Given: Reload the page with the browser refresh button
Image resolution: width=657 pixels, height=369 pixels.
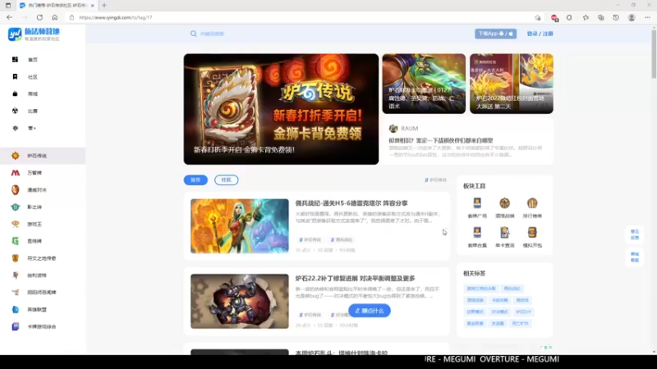Looking at the screenshot, I should (39, 17).
